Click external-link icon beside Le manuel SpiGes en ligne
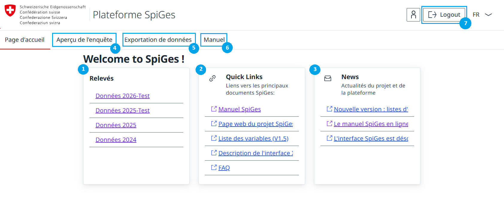 [329, 124]
